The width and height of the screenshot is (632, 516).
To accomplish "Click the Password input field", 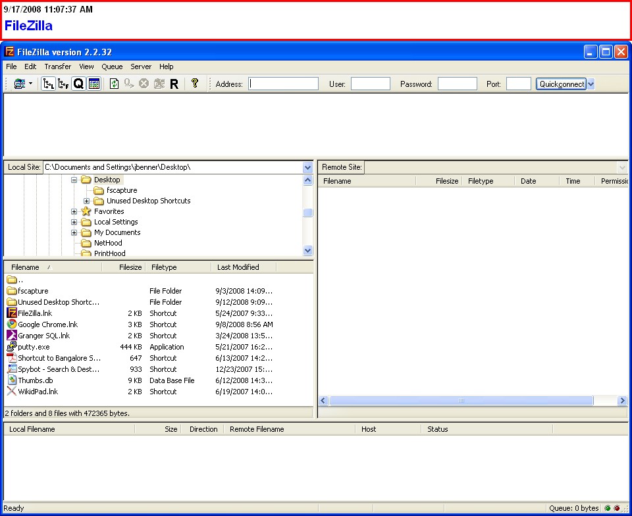I will (x=458, y=84).
